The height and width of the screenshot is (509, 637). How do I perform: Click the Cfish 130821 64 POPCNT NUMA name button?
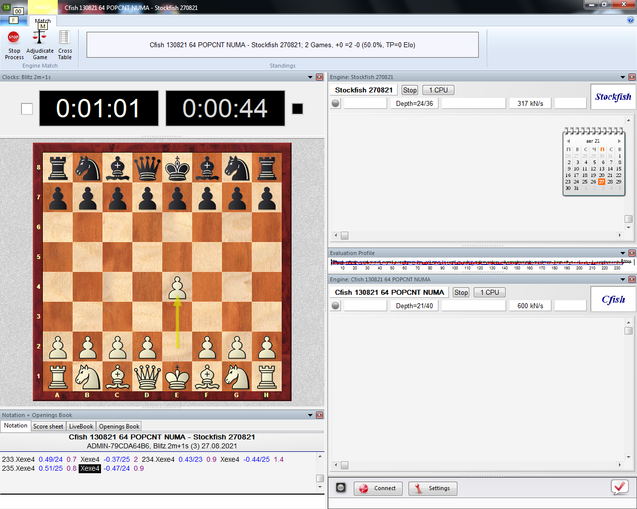click(389, 292)
